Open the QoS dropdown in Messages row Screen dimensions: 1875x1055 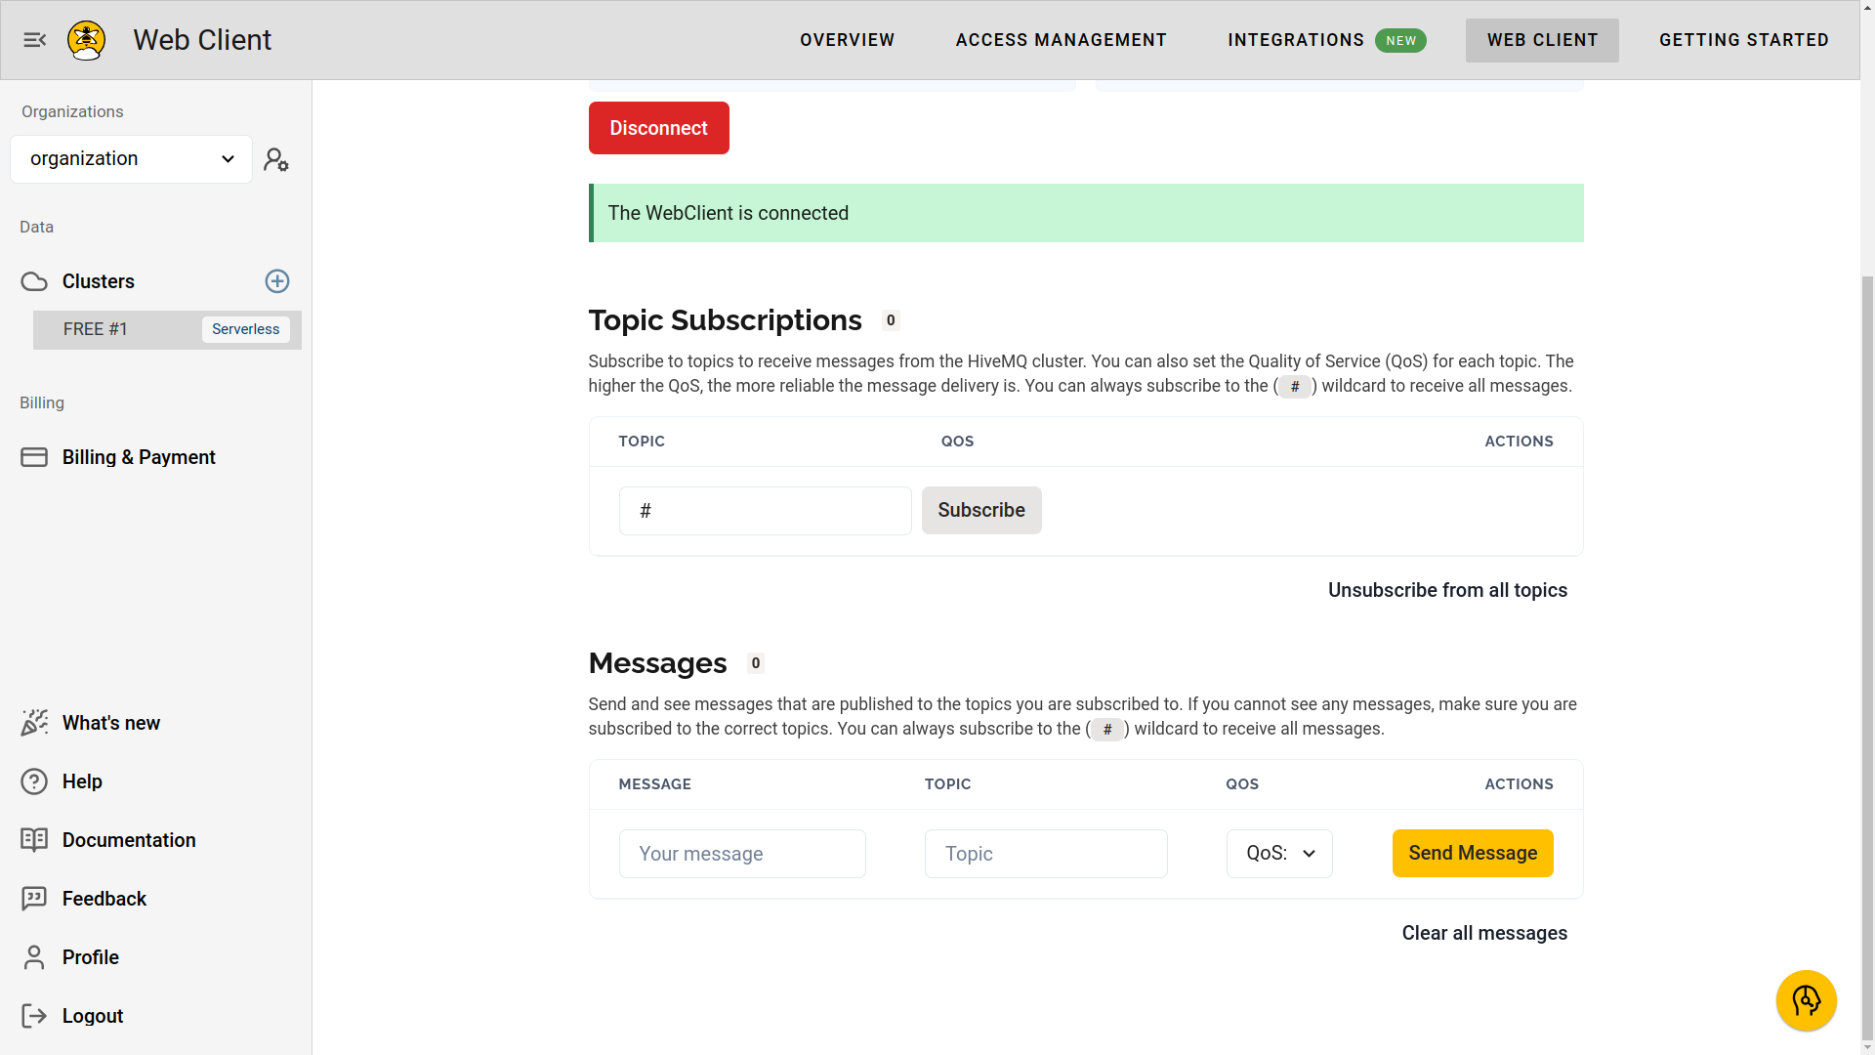1279,853
